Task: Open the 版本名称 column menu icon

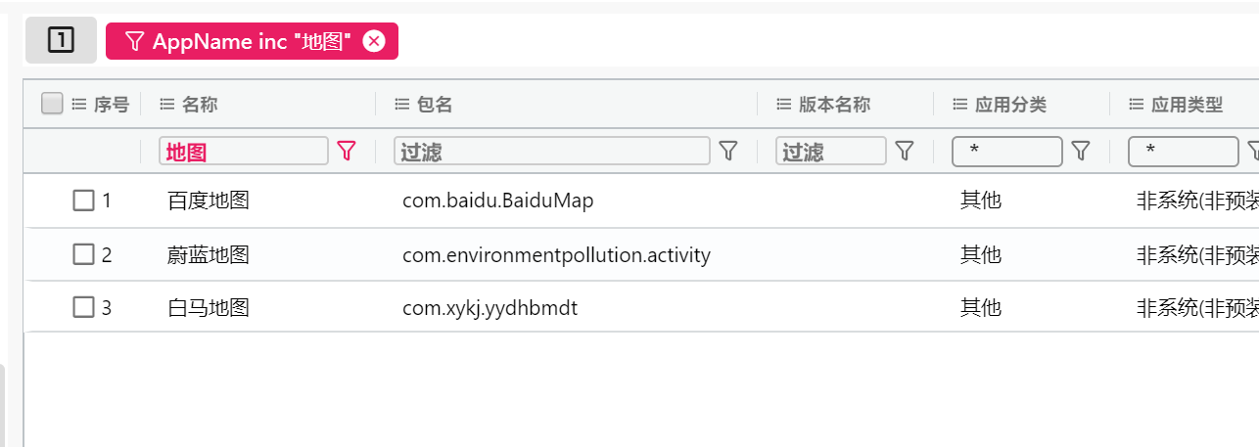Action: (783, 104)
